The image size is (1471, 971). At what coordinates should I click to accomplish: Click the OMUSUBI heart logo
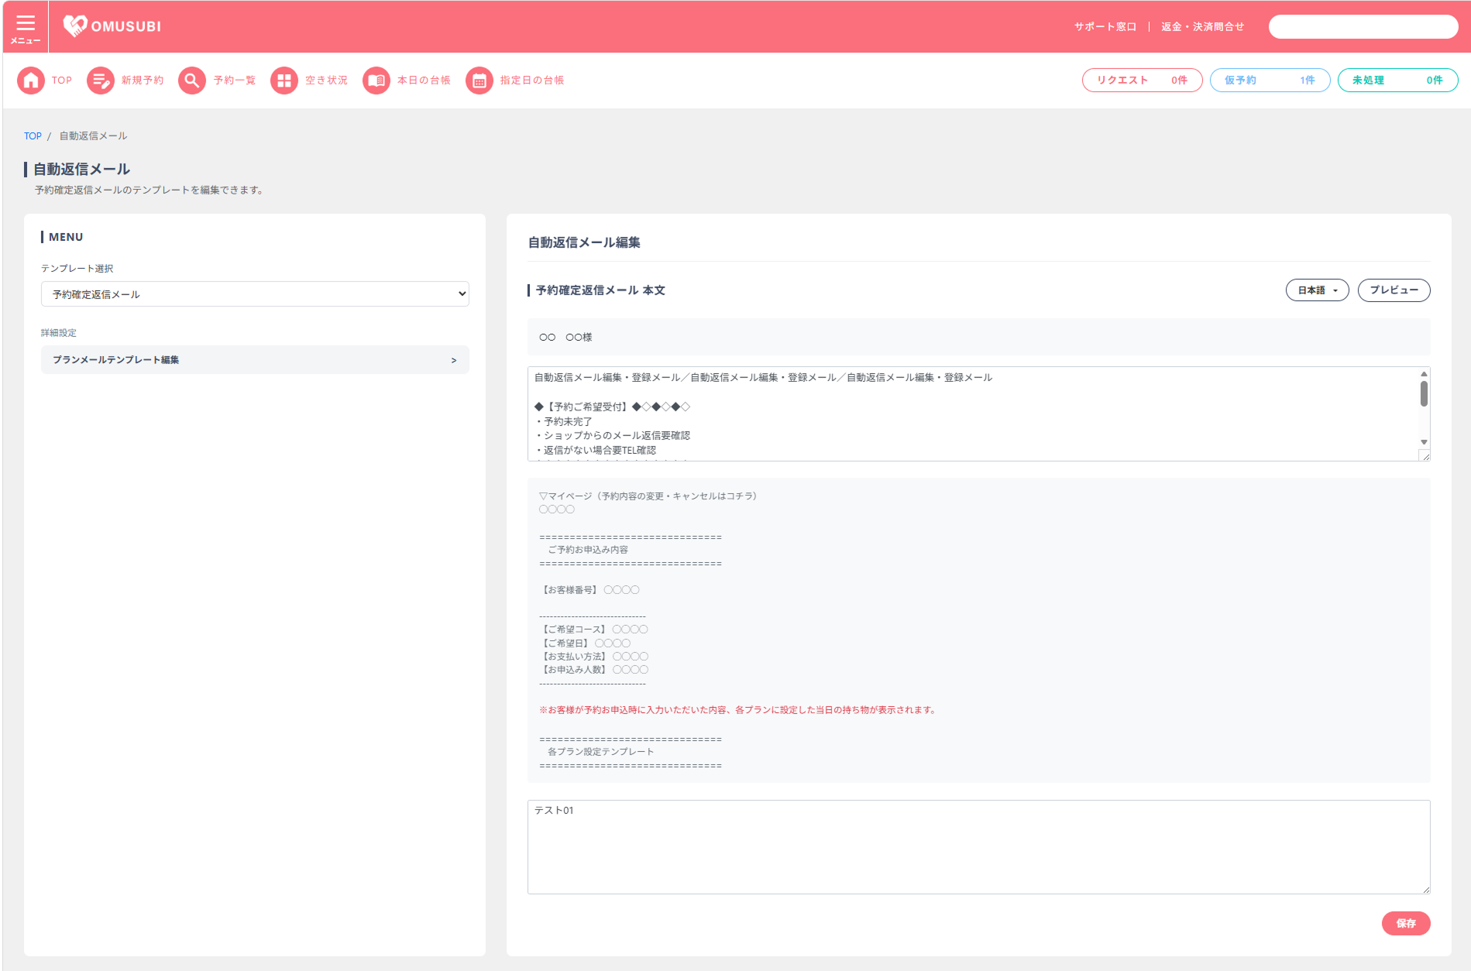click(75, 26)
